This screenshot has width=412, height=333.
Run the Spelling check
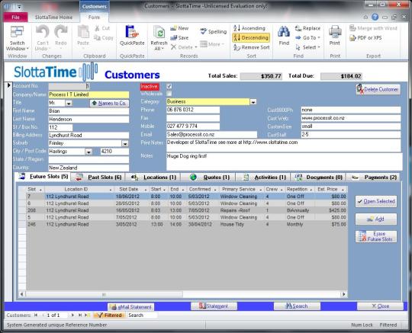click(x=213, y=31)
